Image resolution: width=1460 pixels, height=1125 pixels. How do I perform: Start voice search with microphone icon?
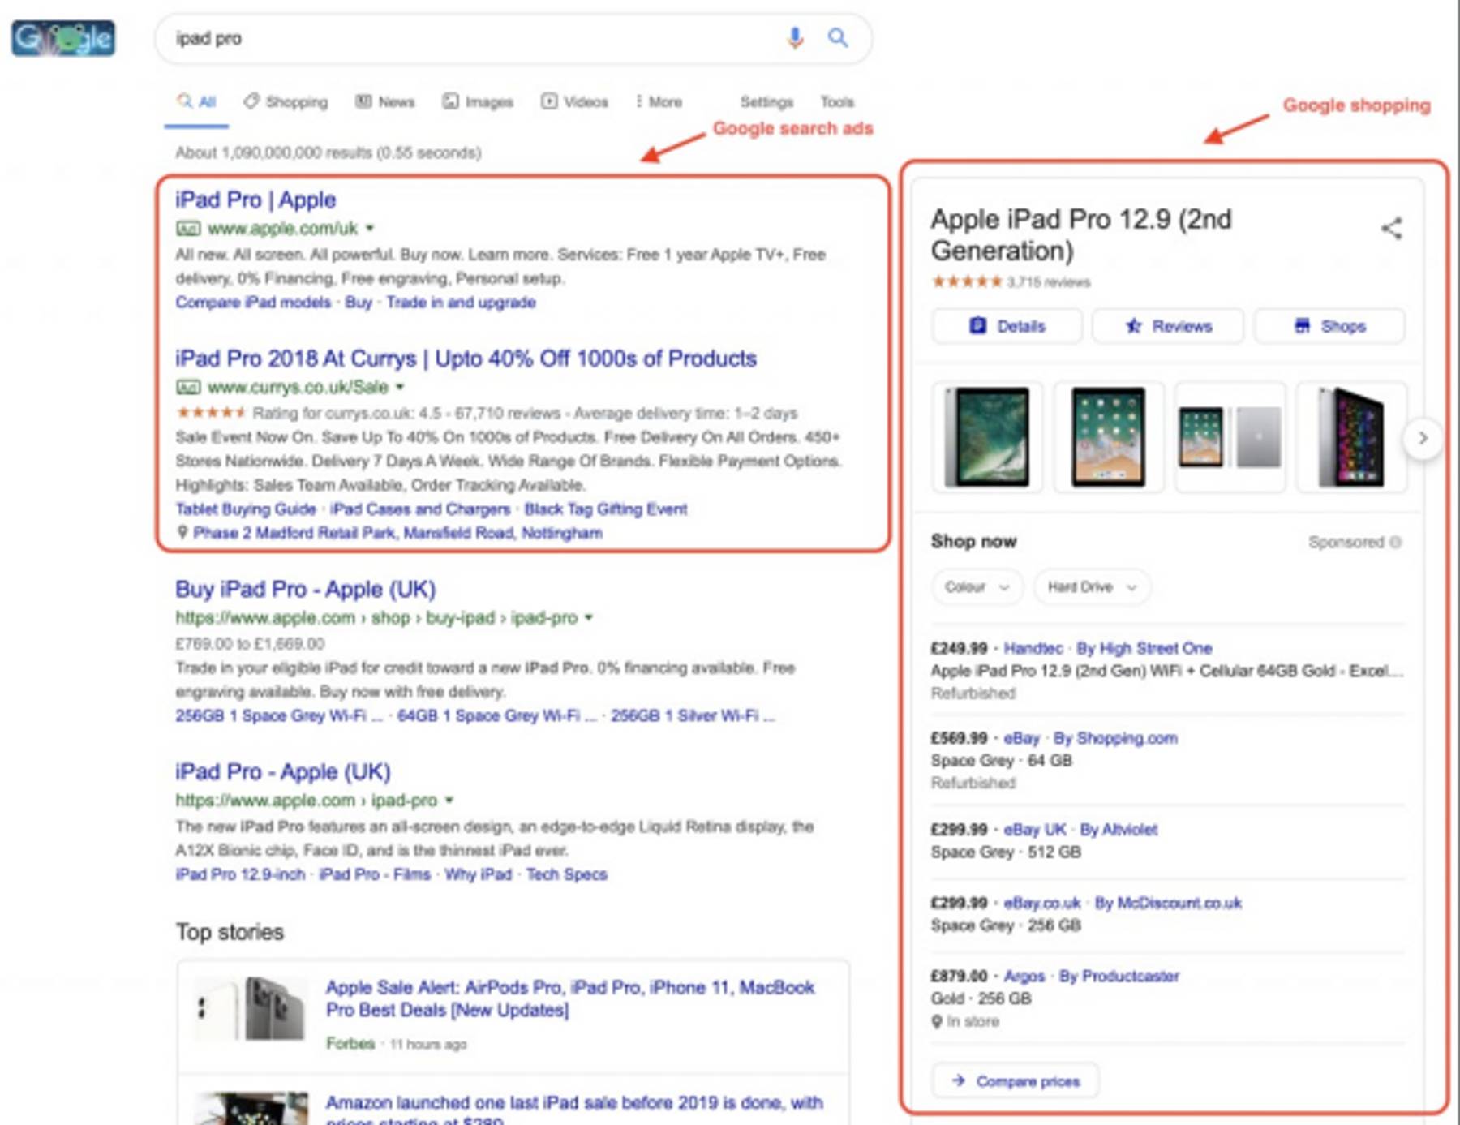795,37
